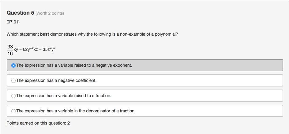Click the '(07.01)' lesson code
289x134 pixels.
pos(13,22)
